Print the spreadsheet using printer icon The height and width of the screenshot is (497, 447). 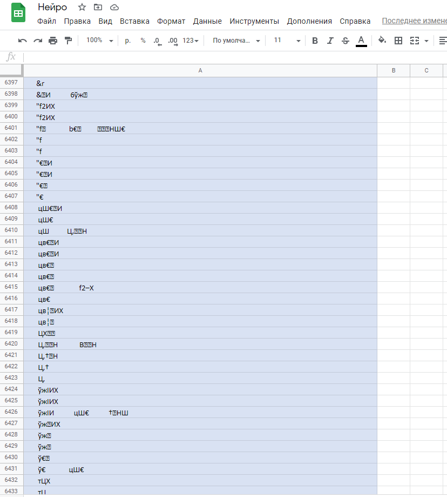53,41
